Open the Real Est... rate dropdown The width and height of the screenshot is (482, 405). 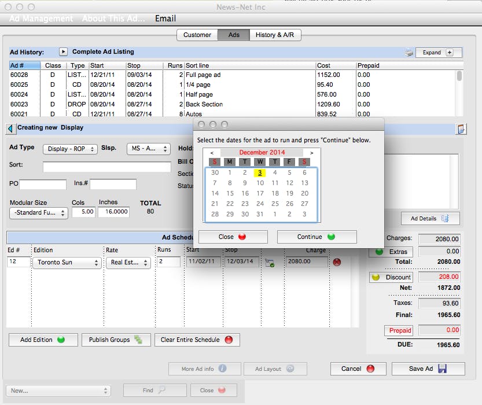click(128, 263)
